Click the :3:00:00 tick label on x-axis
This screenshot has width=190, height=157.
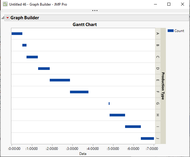pyautogui.click(x=72, y=149)
